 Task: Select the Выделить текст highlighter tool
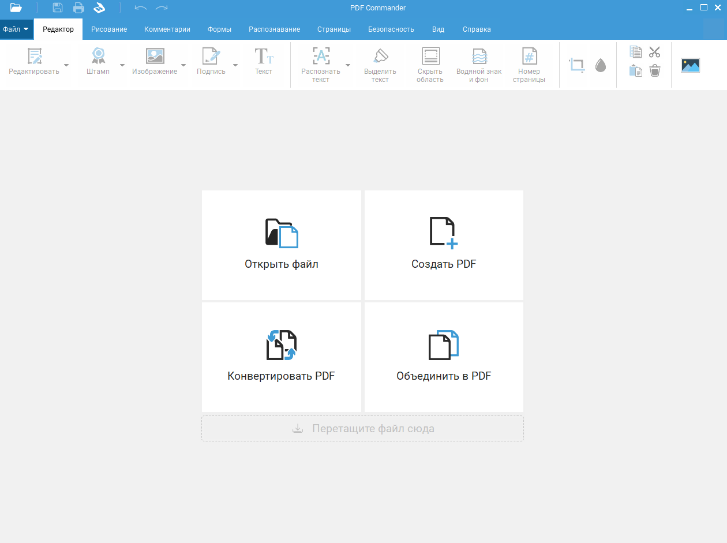coord(380,65)
